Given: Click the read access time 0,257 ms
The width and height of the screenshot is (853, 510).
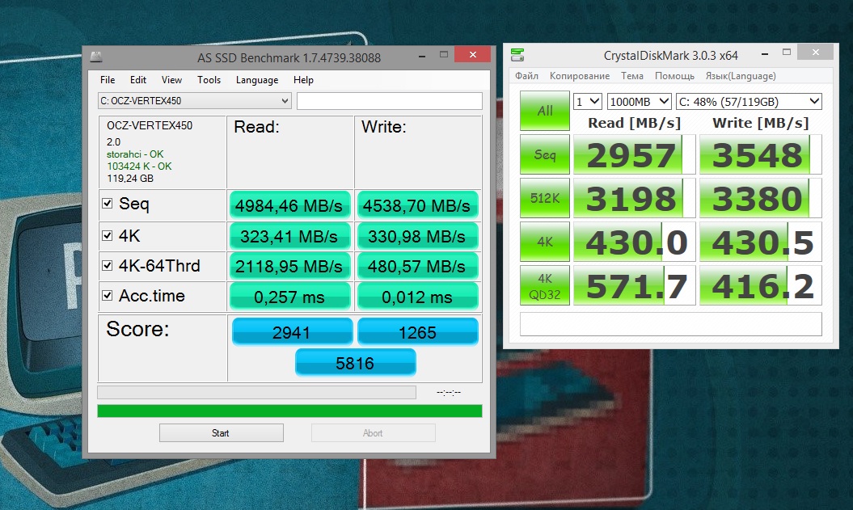Looking at the screenshot, I should tap(289, 297).
